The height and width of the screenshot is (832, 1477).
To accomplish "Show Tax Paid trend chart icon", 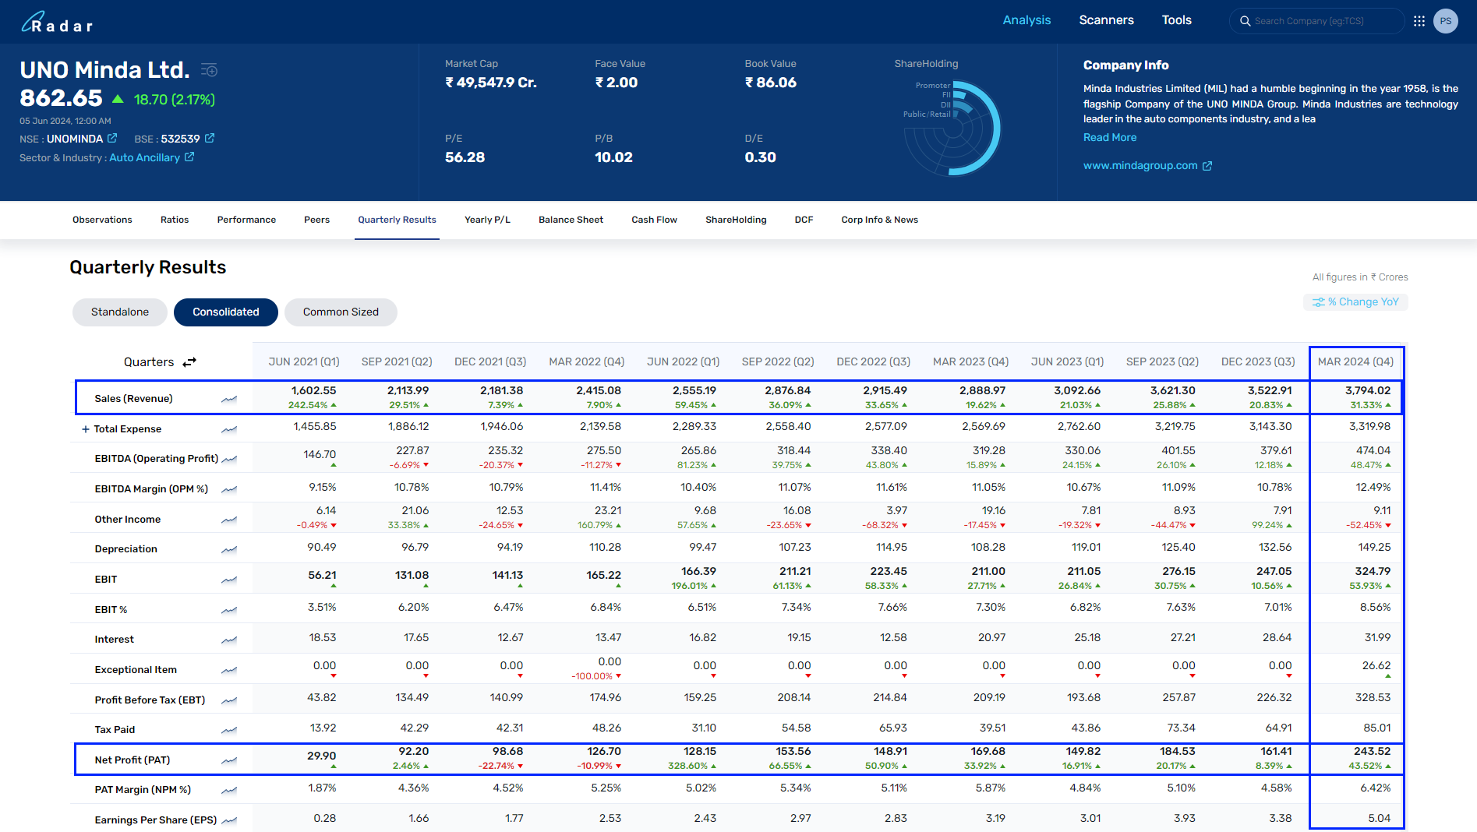I will click(x=229, y=730).
